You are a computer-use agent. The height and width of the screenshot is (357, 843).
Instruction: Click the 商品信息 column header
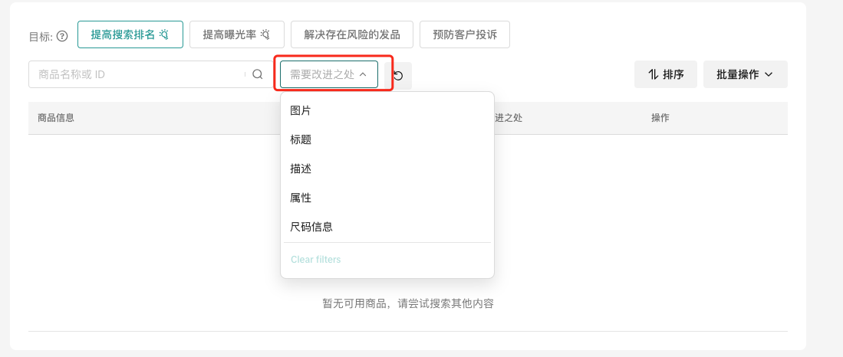pos(56,118)
